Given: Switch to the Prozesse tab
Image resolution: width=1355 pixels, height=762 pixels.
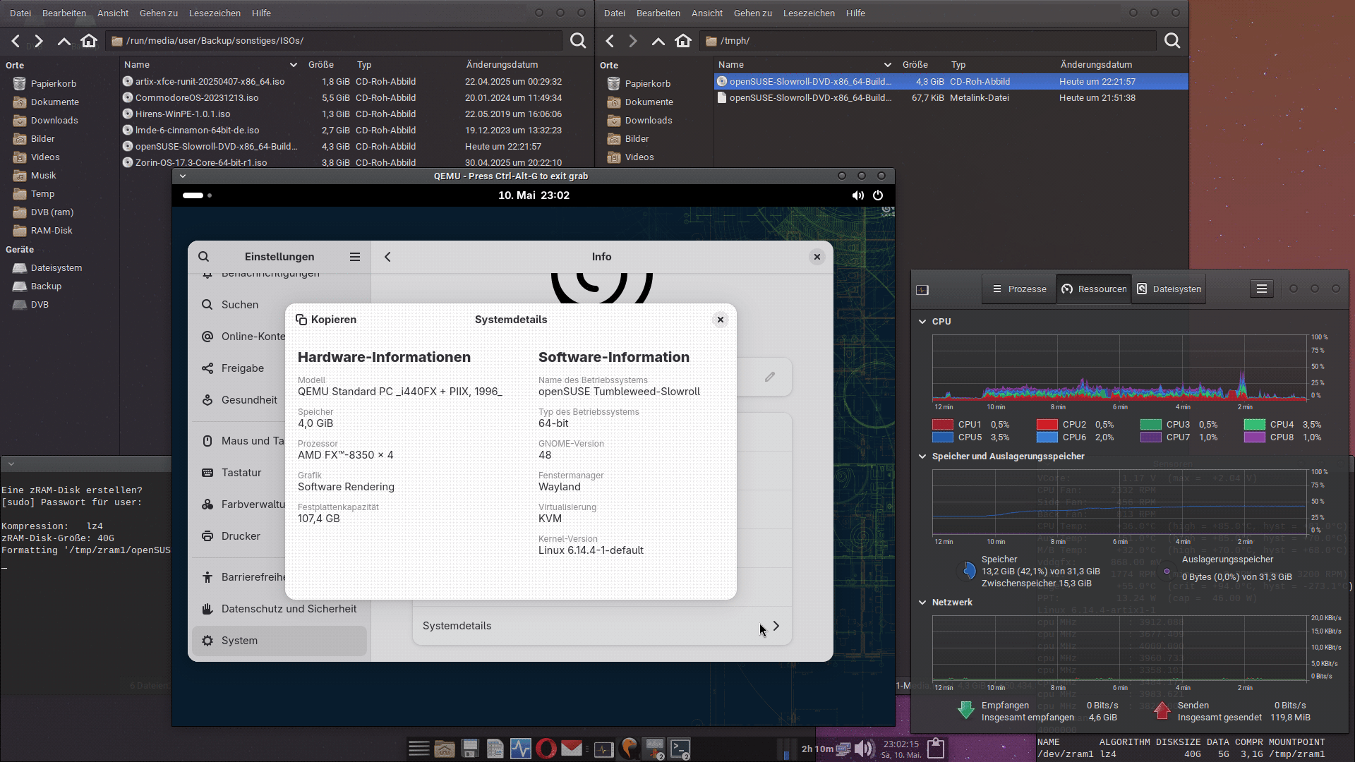Looking at the screenshot, I should (1019, 289).
